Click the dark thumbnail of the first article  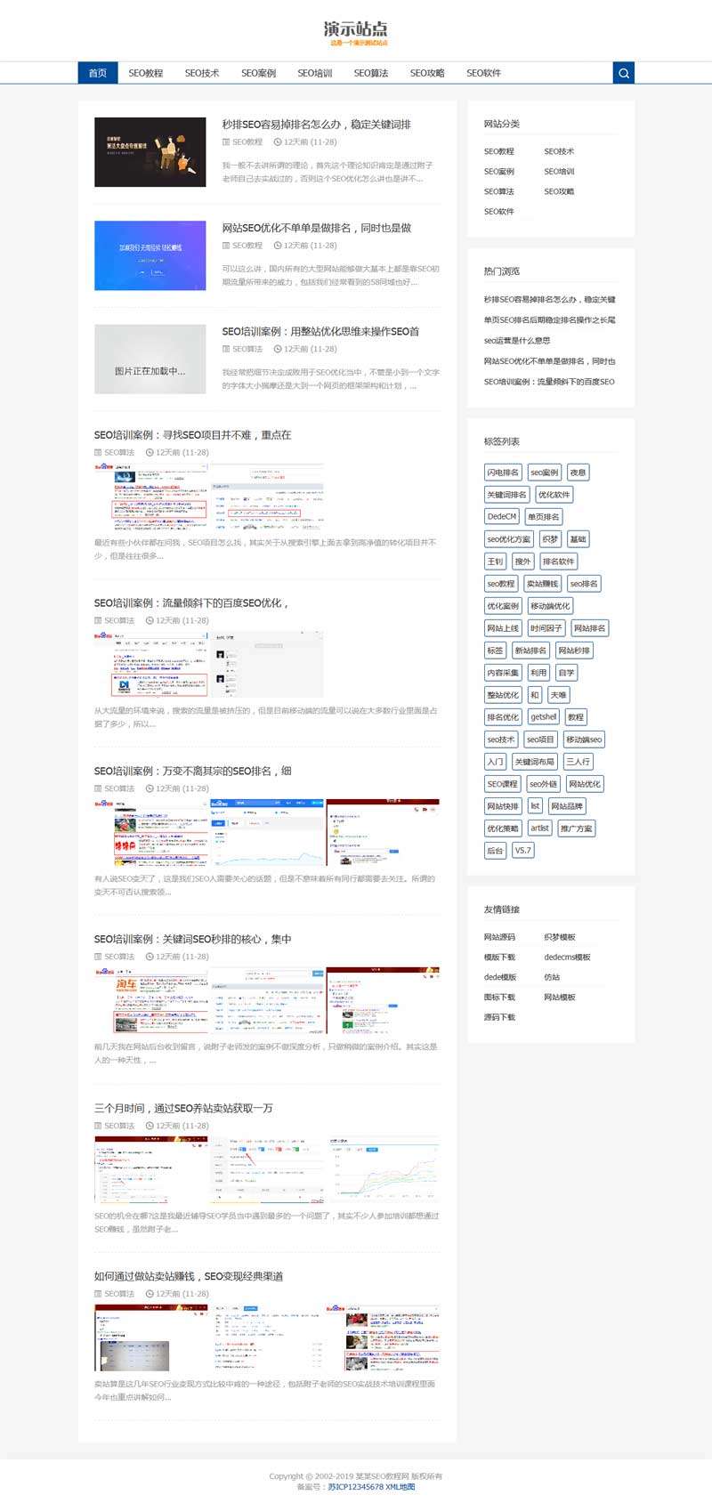pos(150,152)
